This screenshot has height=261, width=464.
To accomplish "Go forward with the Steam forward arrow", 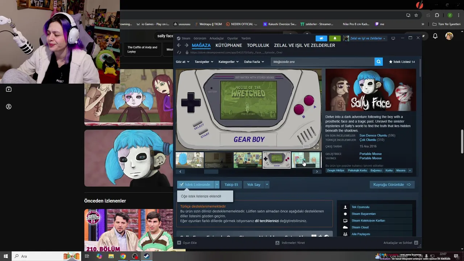I will click(186, 45).
